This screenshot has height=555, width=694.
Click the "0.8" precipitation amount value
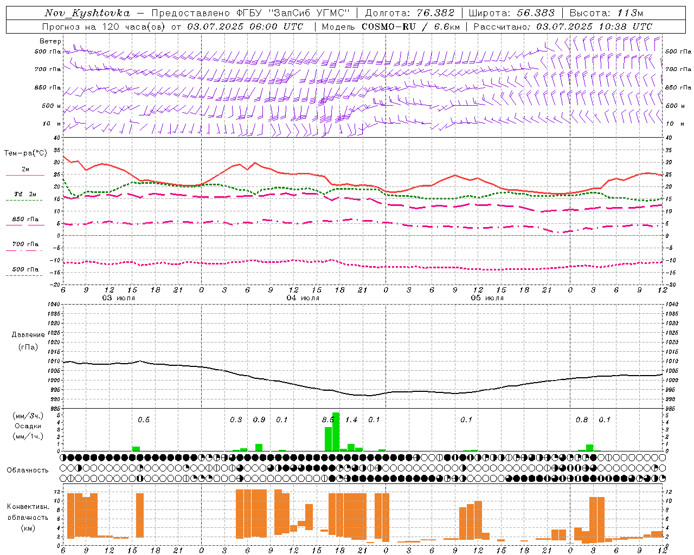tap(582, 420)
